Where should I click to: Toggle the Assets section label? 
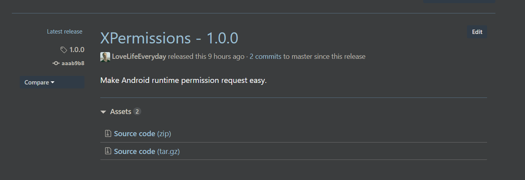coord(120,112)
